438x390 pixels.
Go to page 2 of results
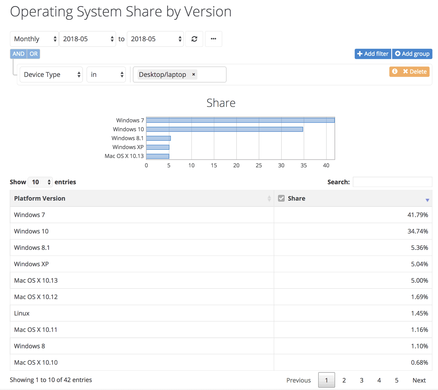(344, 380)
